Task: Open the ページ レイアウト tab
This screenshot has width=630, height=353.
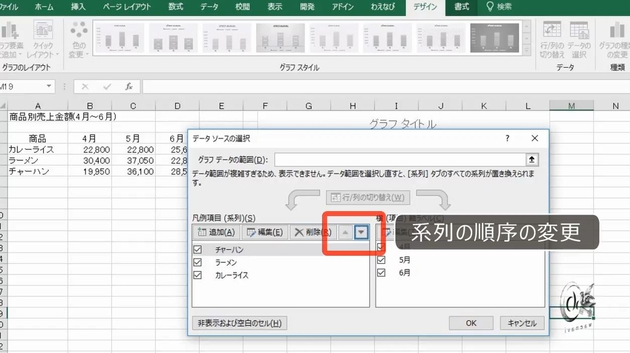Action: pos(127,7)
